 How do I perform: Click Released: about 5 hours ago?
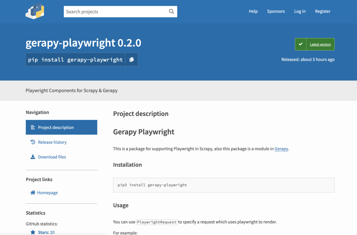[308, 59]
